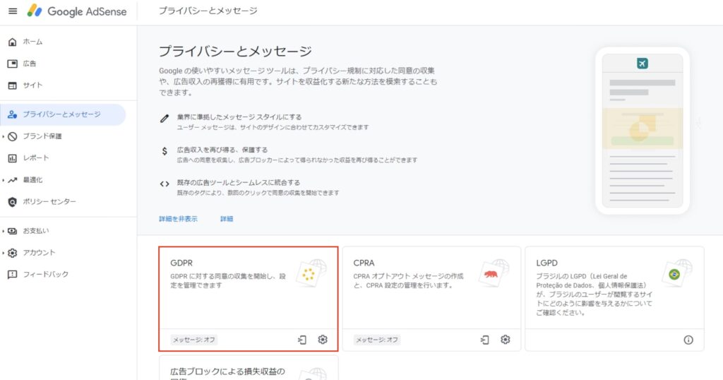Click the LGPD Brazil flag illustration
The image size is (723, 380).
click(x=677, y=273)
